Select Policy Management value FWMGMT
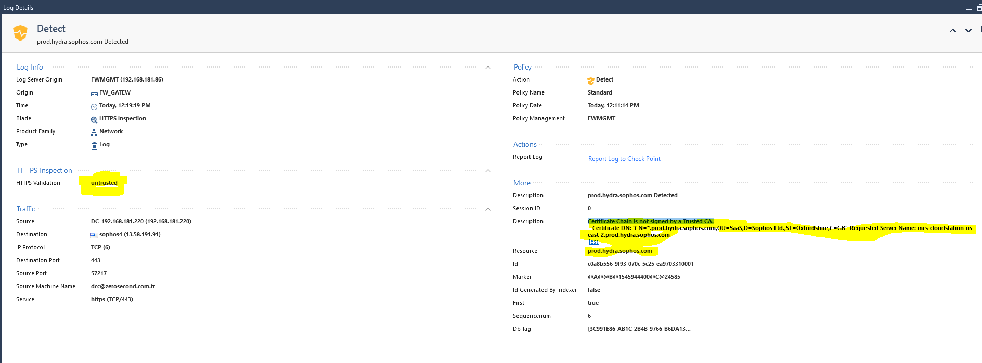The width and height of the screenshot is (982, 363). (x=601, y=118)
